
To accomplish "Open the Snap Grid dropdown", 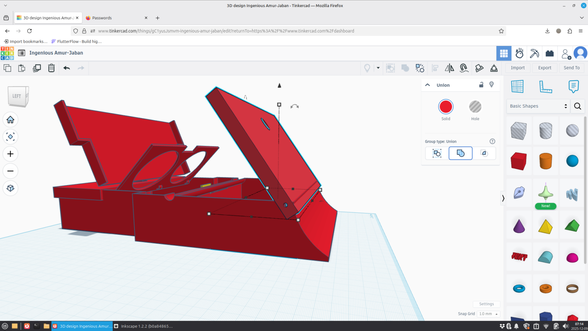I will point(488,314).
